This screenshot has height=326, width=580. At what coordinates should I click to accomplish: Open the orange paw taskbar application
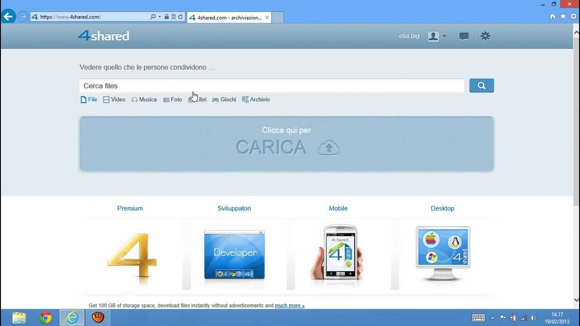pyautogui.click(x=98, y=318)
